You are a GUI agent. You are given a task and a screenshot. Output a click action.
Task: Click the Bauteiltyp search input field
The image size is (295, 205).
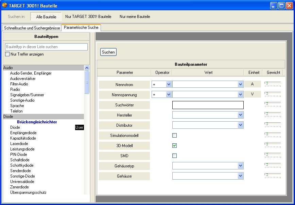46,47
